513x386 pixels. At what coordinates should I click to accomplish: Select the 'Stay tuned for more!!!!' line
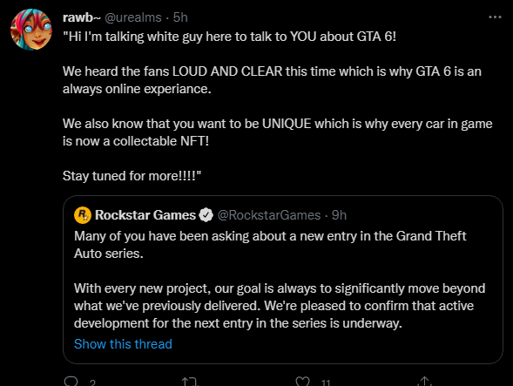coord(132,176)
